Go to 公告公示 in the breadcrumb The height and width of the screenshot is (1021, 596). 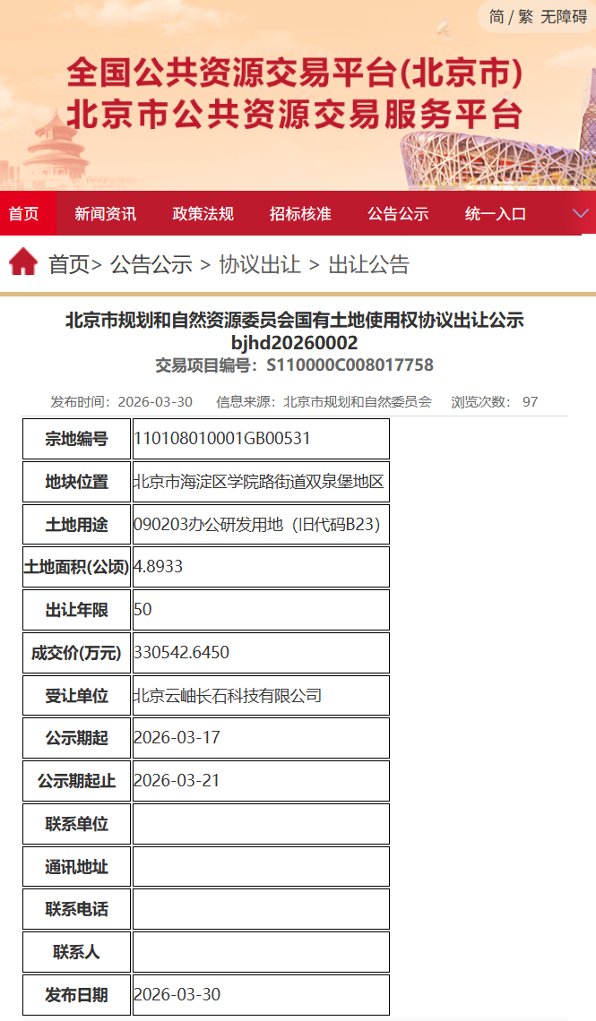click(x=151, y=264)
